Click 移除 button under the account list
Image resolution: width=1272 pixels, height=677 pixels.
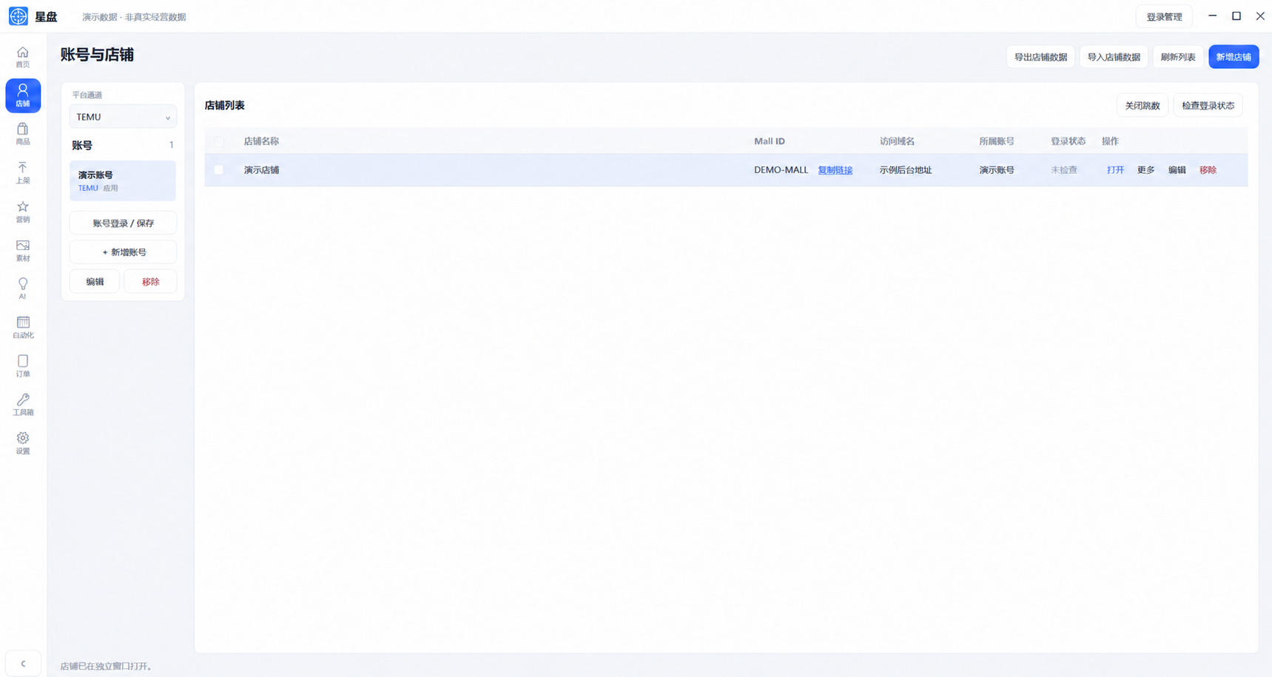tap(151, 282)
